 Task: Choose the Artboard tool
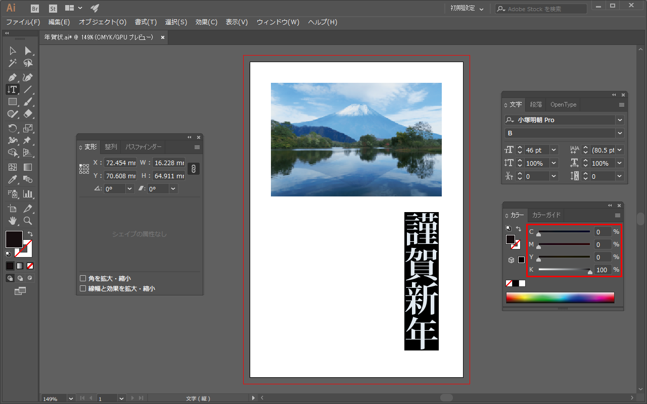(x=13, y=208)
